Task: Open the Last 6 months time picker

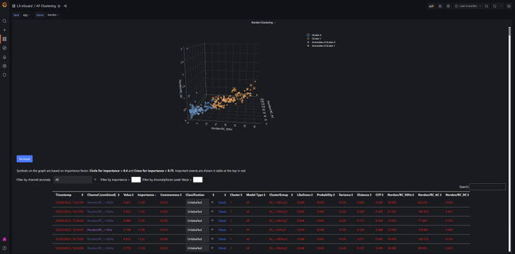Action: [x=469, y=6]
